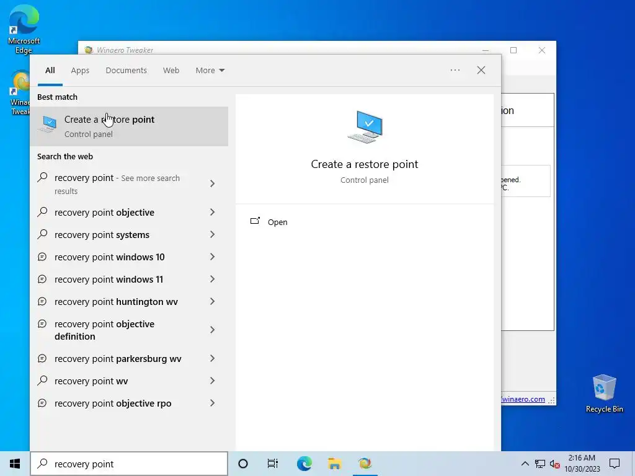635x476 pixels.
Task: Click magnifier icon beside recovery point wv
Action: pos(43,380)
